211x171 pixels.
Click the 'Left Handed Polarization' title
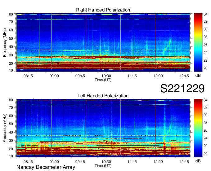(x=103, y=96)
